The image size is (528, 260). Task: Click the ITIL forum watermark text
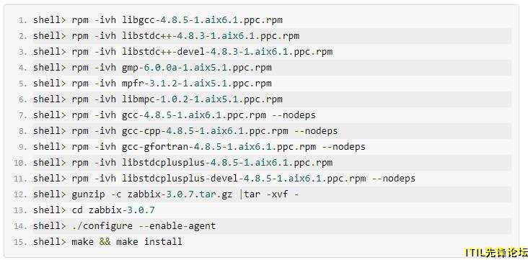tap(496, 252)
